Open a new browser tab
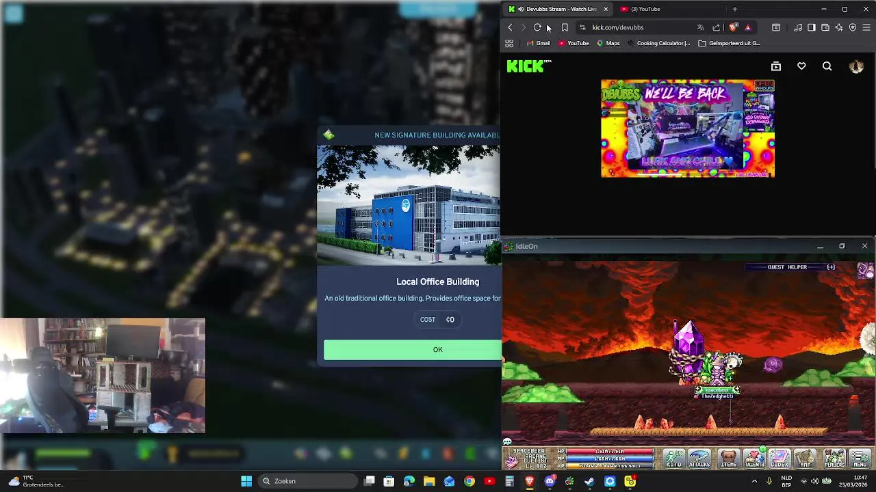The height and width of the screenshot is (492, 876). tap(734, 9)
